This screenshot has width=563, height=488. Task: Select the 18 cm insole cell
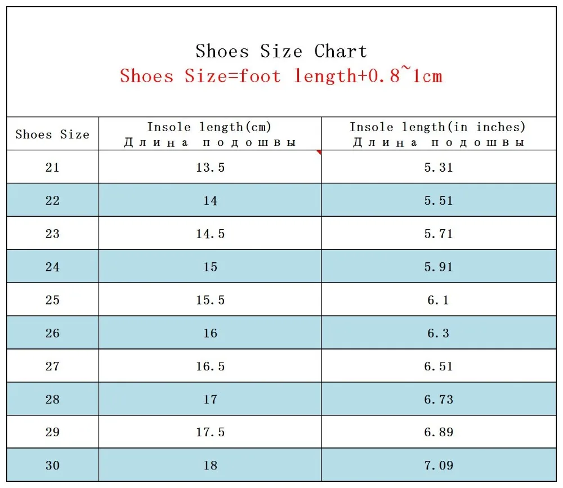coord(210,465)
